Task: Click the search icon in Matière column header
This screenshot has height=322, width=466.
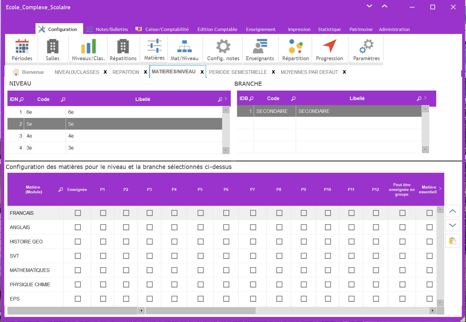Action: tap(61, 189)
